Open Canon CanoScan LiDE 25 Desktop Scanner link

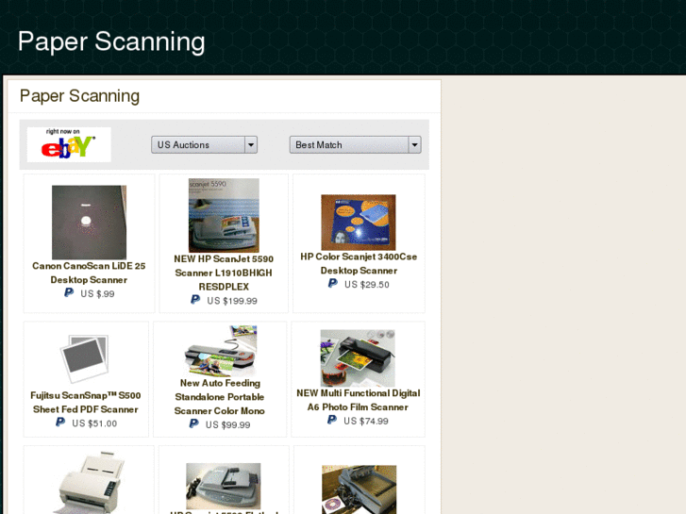pos(89,273)
